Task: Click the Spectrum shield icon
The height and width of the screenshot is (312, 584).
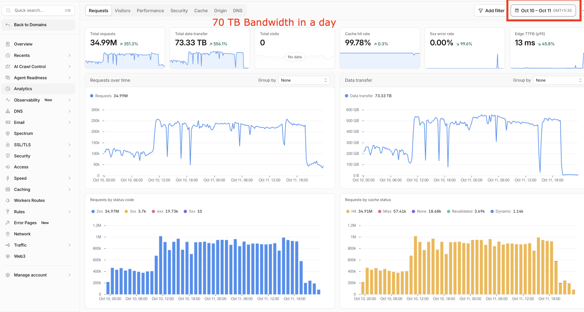Action: pyautogui.click(x=8, y=133)
